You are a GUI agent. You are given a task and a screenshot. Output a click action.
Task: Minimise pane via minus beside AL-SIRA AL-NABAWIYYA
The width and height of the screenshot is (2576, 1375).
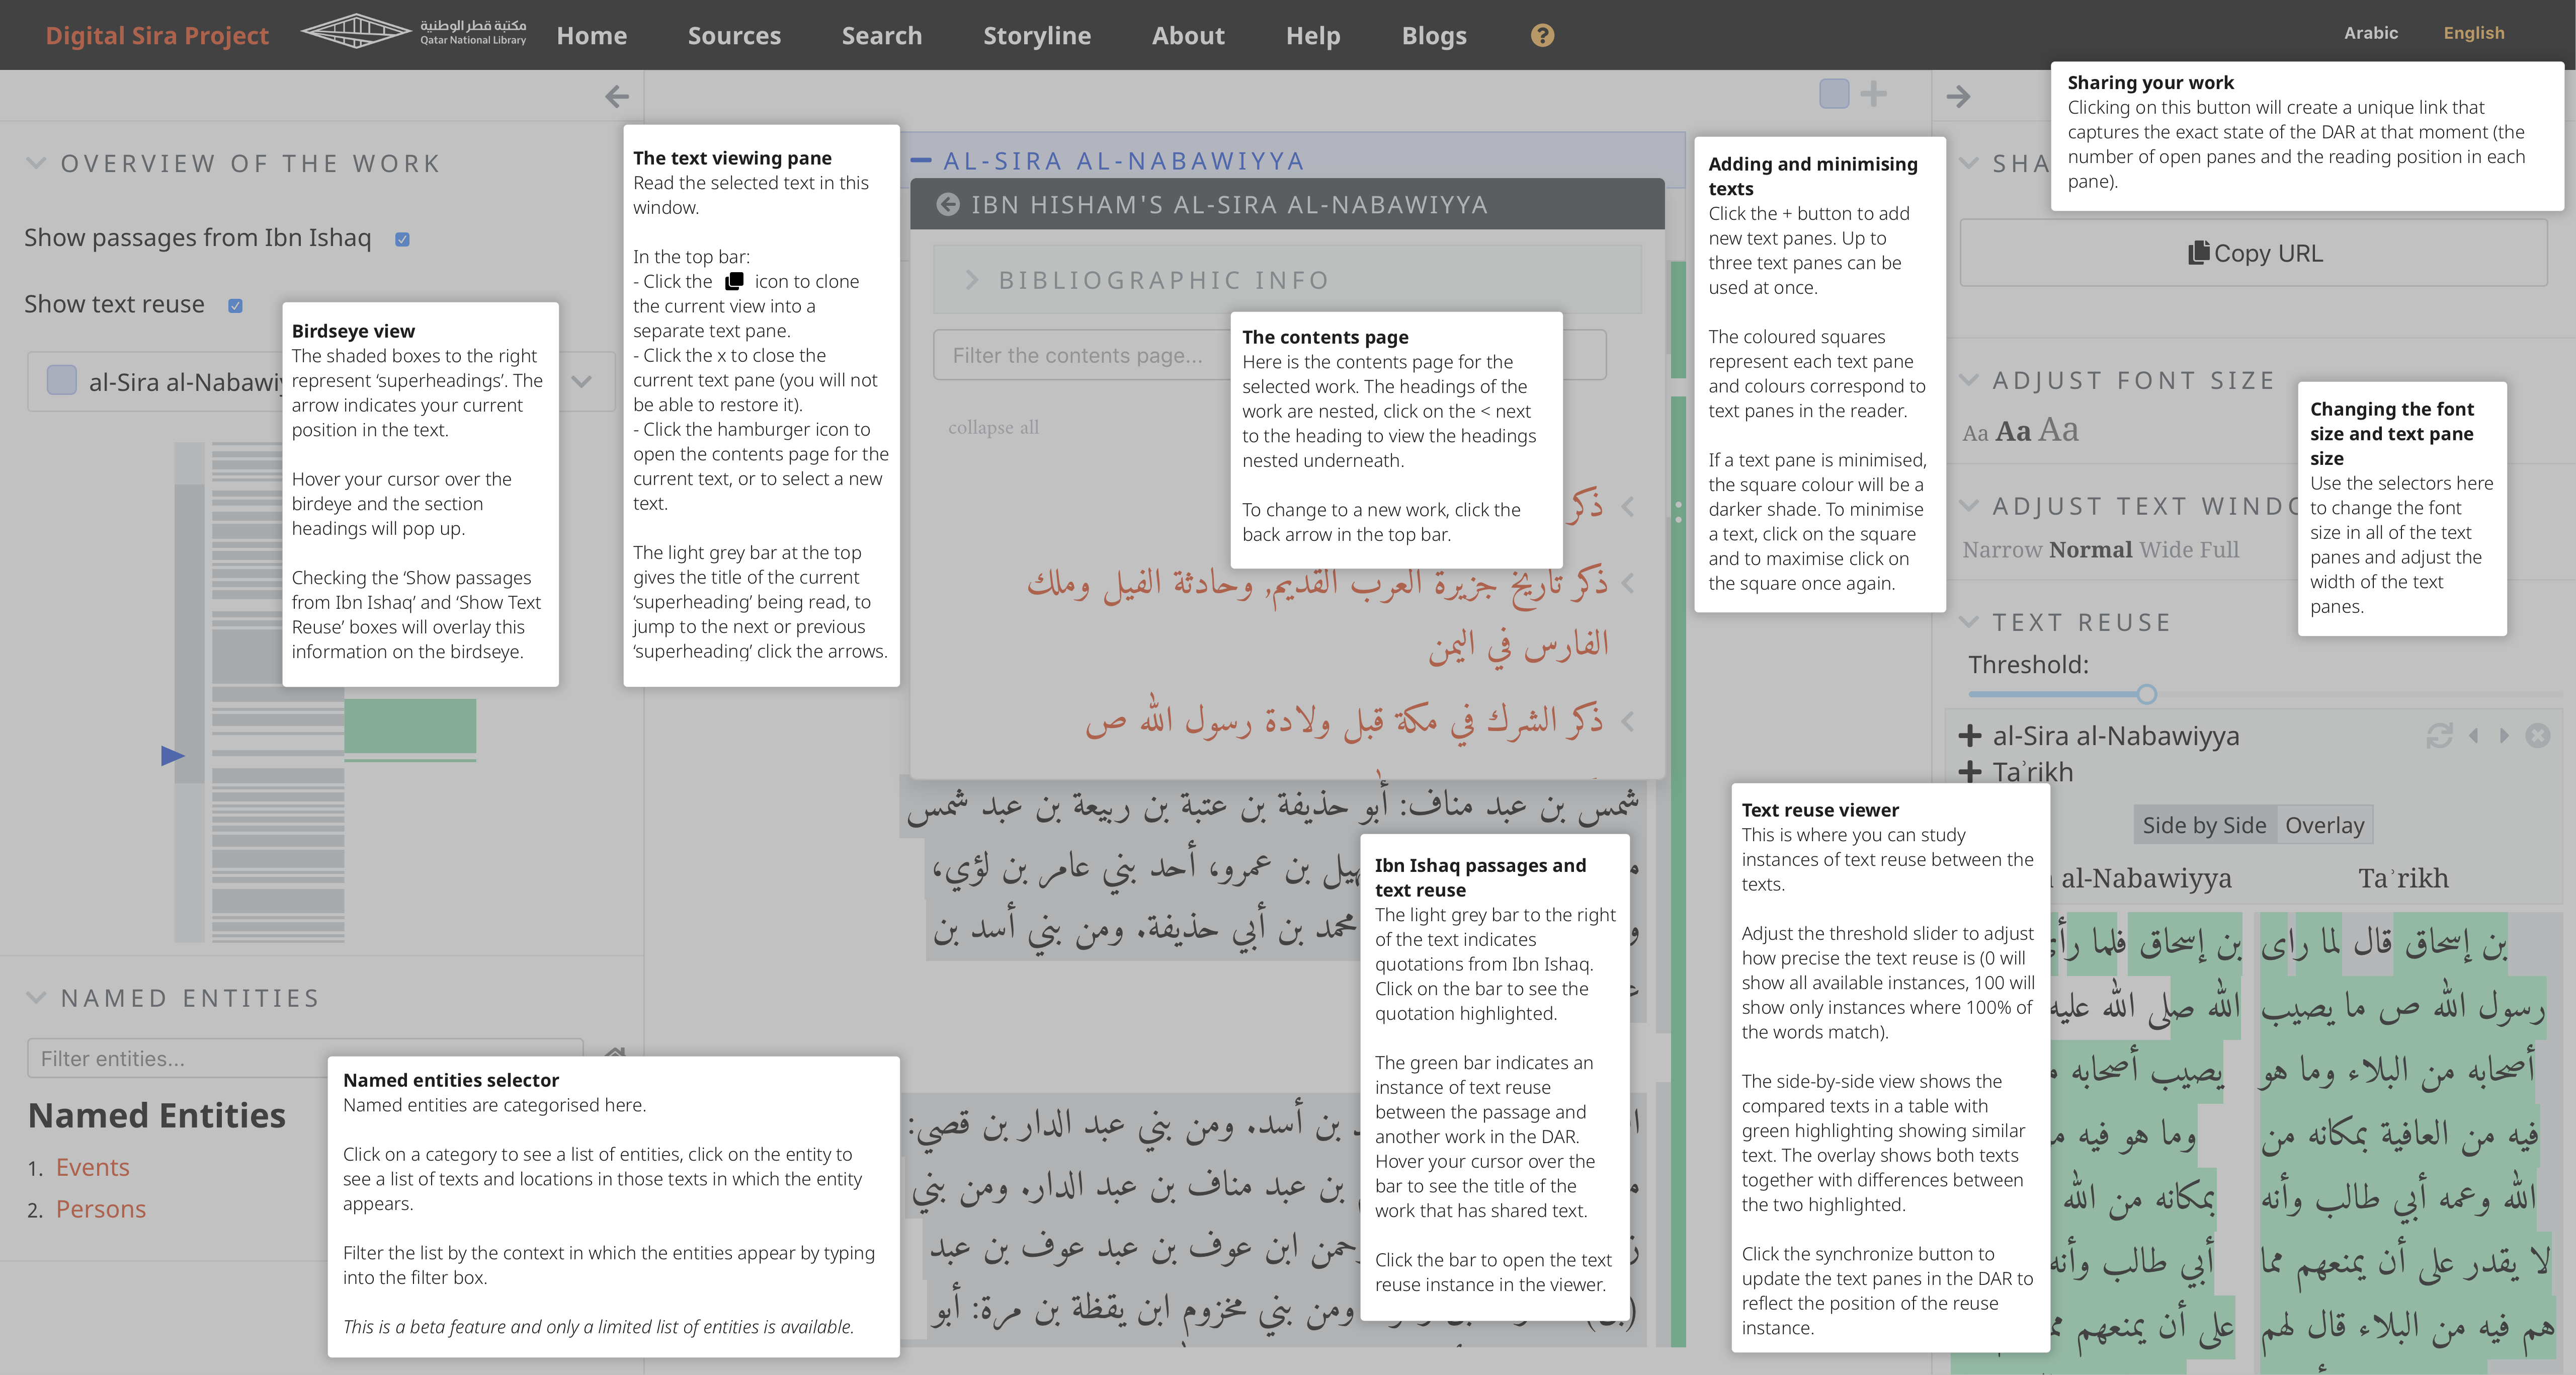(x=921, y=160)
